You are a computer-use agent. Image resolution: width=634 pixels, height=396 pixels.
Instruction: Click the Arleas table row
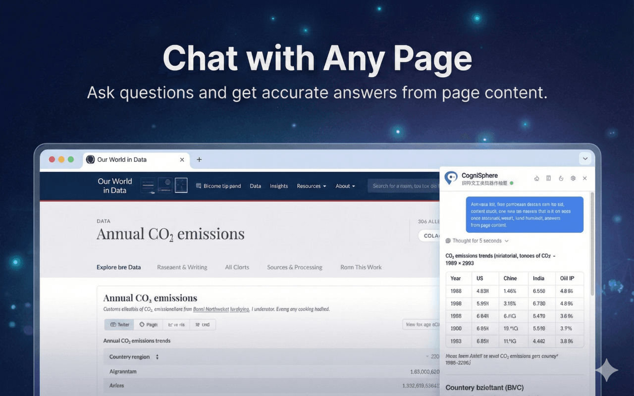271,386
